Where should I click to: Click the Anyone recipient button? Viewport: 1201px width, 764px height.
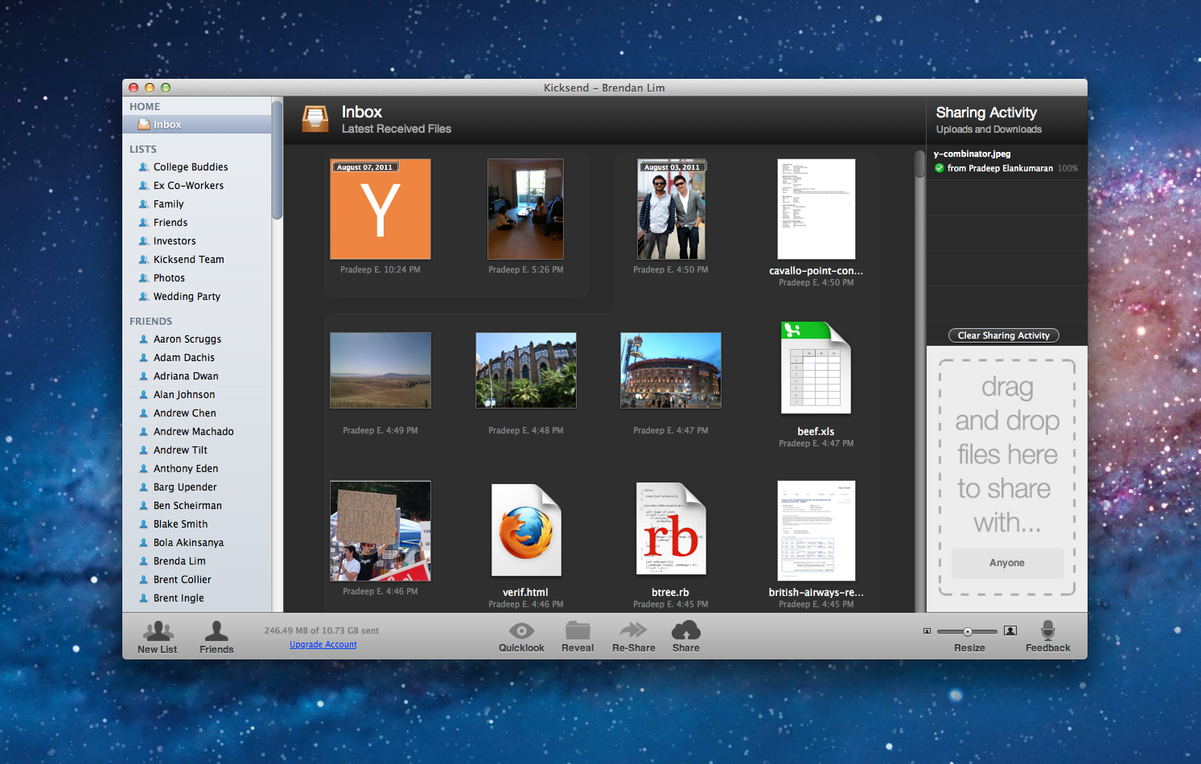1006,563
